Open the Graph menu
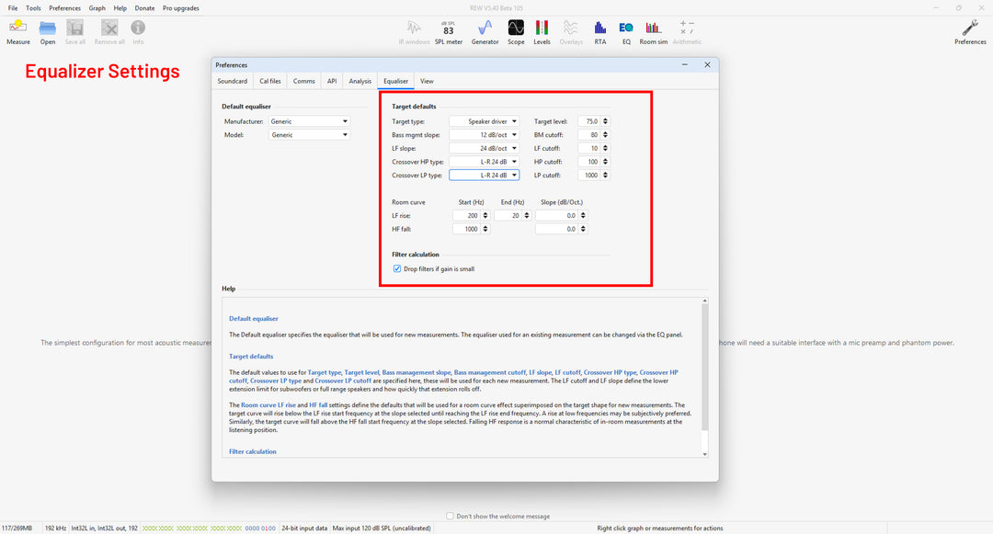Image resolution: width=993 pixels, height=534 pixels. coord(97,8)
